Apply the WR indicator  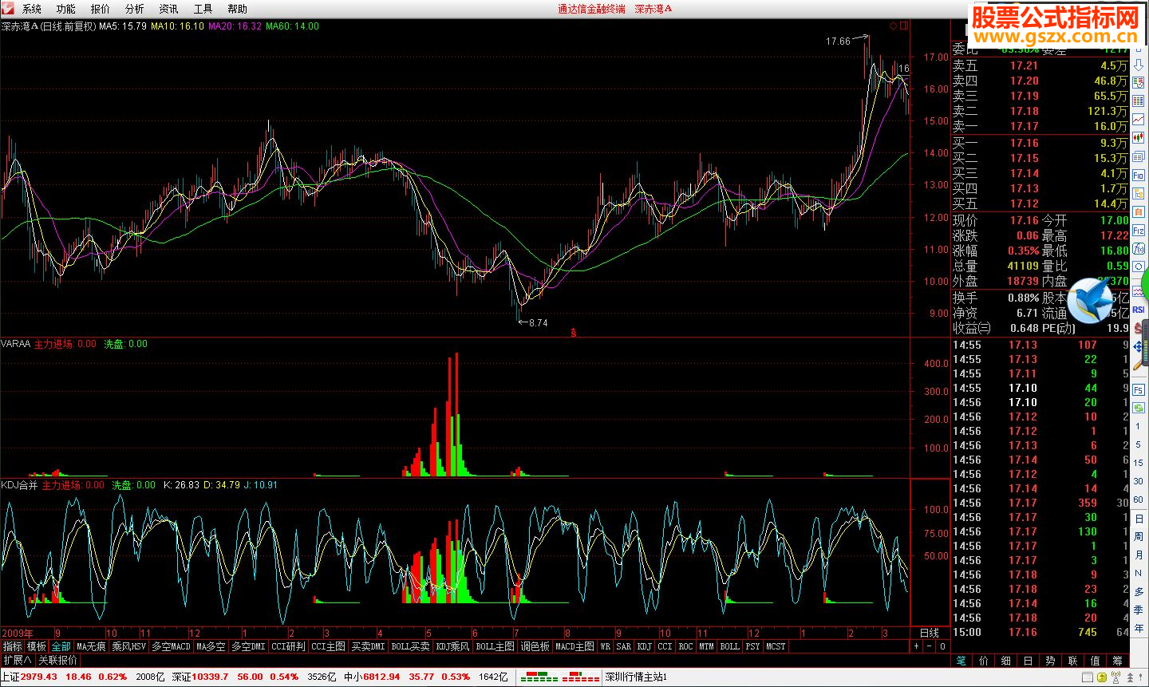click(606, 646)
